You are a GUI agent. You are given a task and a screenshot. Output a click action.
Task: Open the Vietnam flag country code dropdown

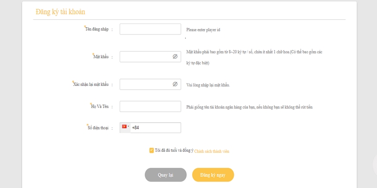(x=125, y=127)
